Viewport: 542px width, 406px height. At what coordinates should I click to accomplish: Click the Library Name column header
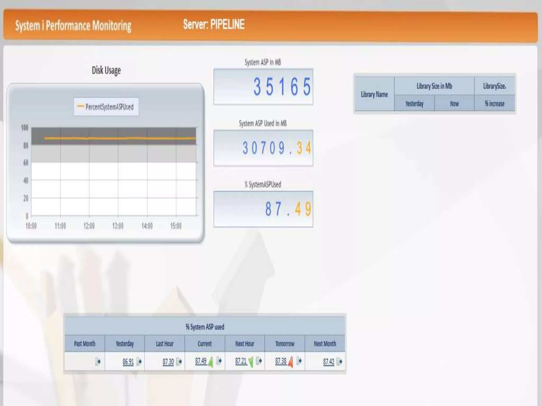click(374, 94)
